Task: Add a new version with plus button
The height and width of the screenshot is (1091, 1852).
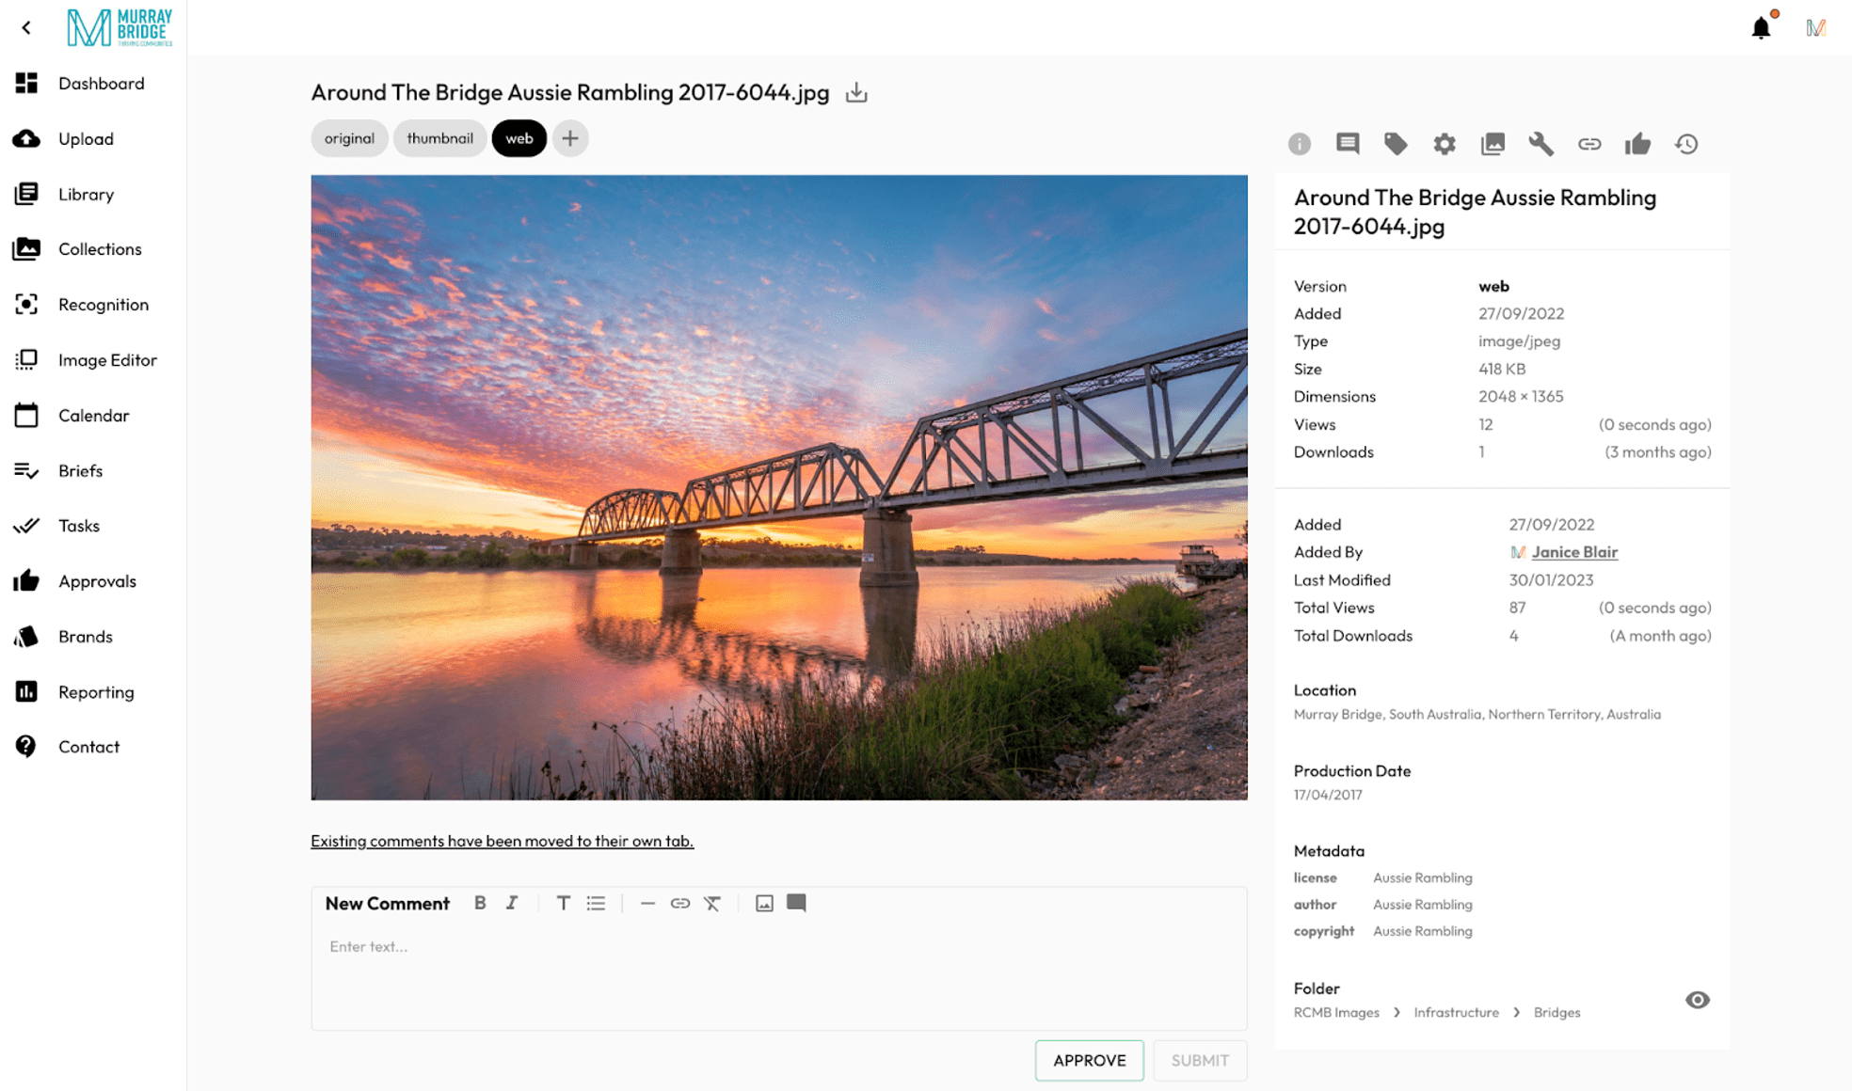Action: 570,138
